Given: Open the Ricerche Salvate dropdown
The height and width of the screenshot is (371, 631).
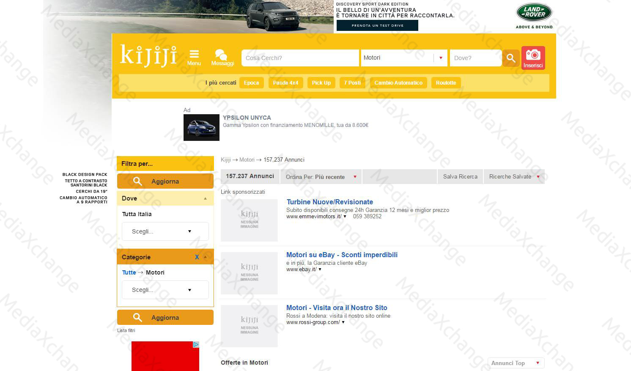Looking at the screenshot, I should tap(514, 176).
